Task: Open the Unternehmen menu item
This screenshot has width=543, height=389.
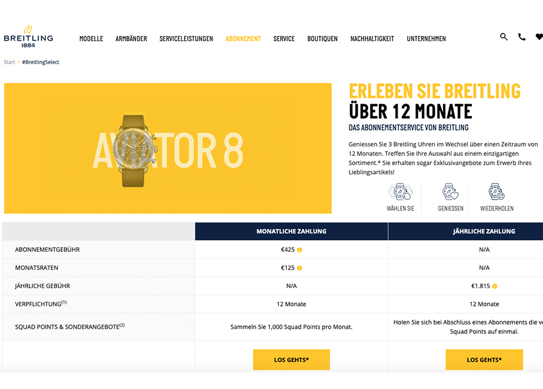Action: [x=427, y=39]
